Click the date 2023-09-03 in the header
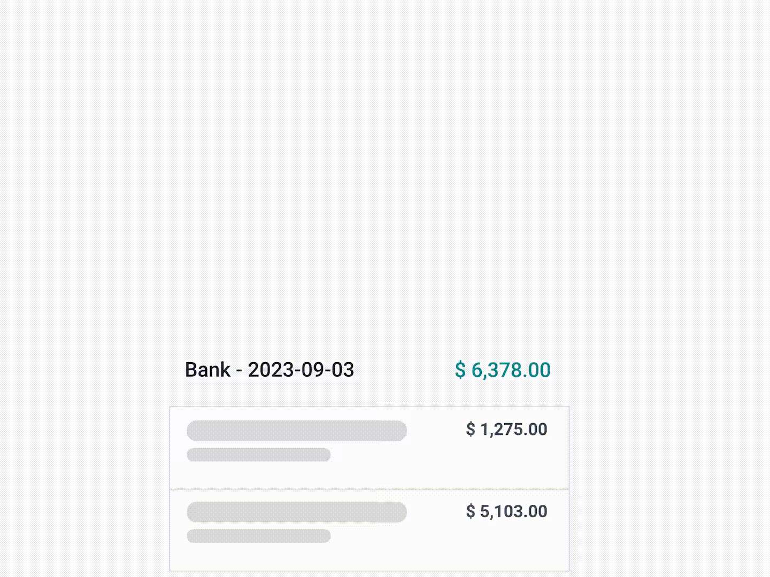770x577 pixels. pos(301,369)
